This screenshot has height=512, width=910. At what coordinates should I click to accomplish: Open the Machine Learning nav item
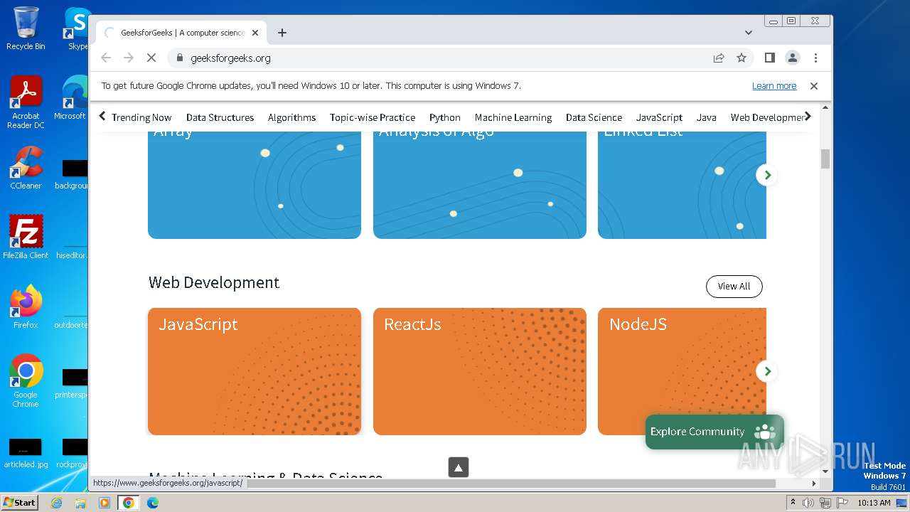(x=513, y=117)
